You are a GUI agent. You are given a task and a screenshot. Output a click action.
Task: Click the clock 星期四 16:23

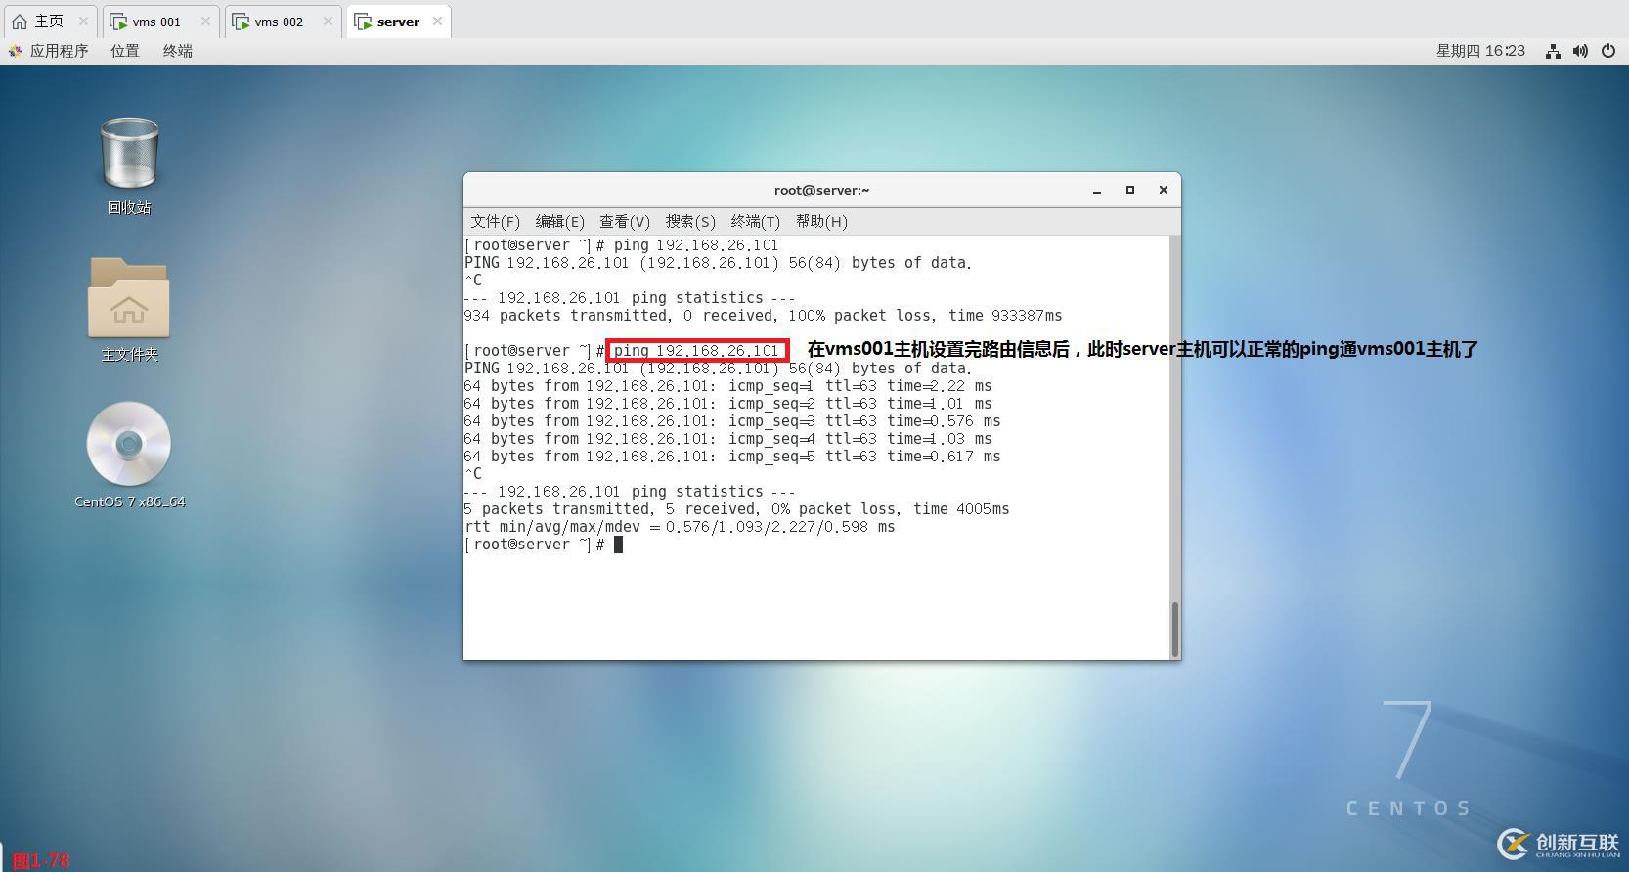pyautogui.click(x=1480, y=51)
